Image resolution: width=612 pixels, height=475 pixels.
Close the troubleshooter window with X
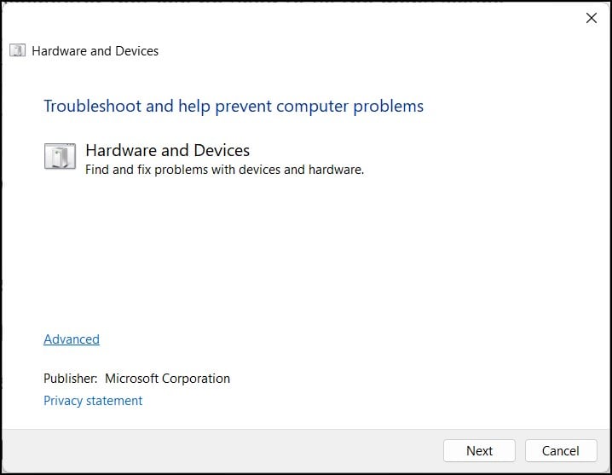[592, 18]
